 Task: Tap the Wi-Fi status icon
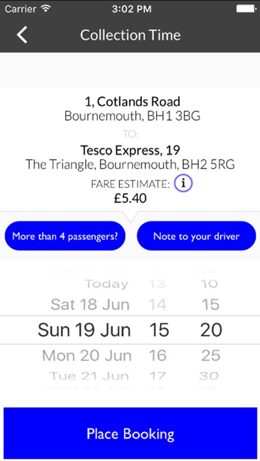[x=46, y=9]
